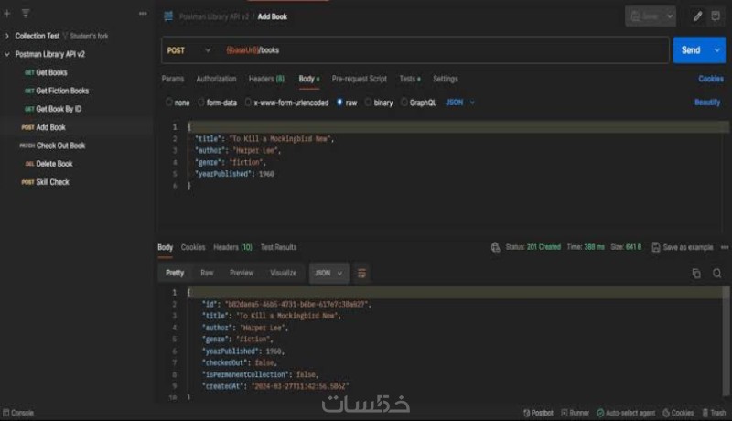Screen dimensions: 732x421
Task: Open the request Body tab
Action: [309, 79]
